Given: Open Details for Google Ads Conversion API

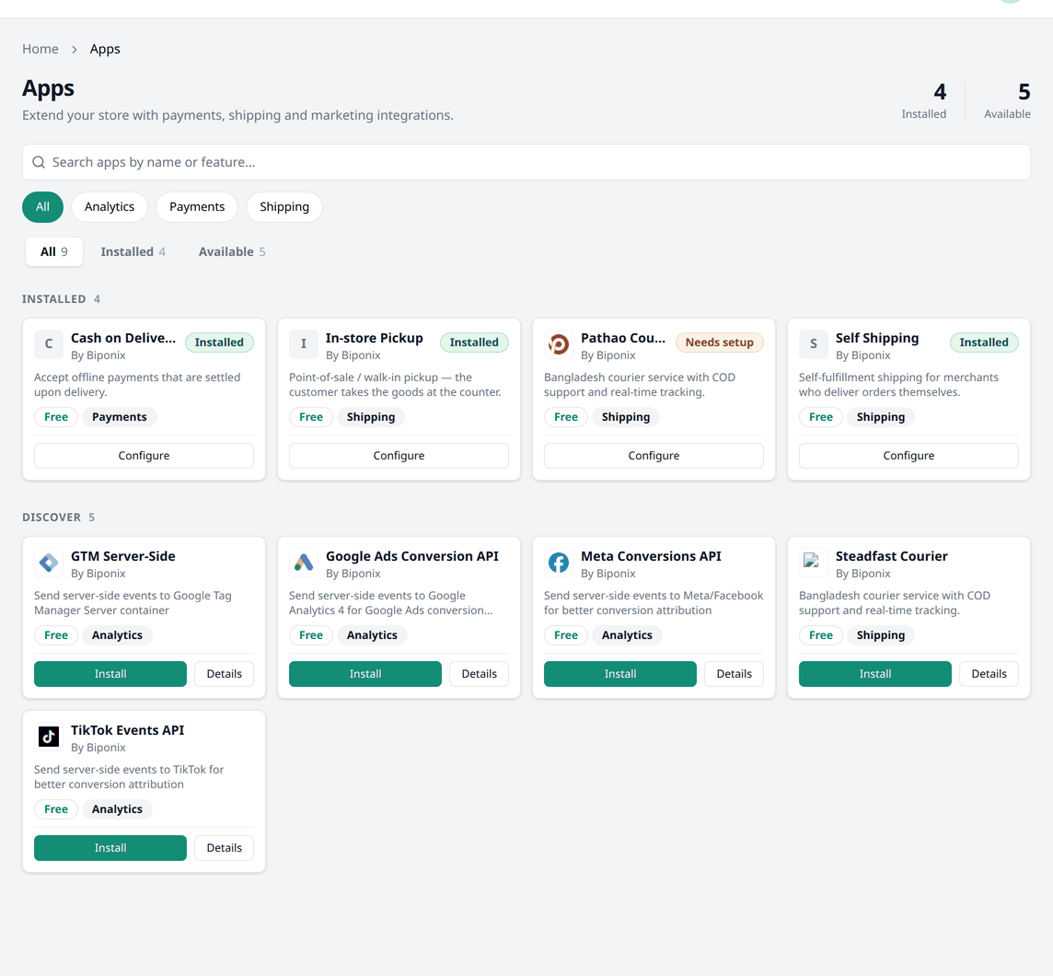Looking at the screenshot, I should pyautogui.click(x=479, y=674).
